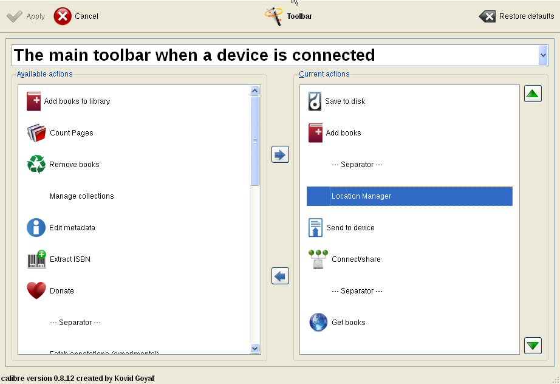Click Connect/share text label
The height and width of the screenshot is (384, 560).
coord(356,259)
